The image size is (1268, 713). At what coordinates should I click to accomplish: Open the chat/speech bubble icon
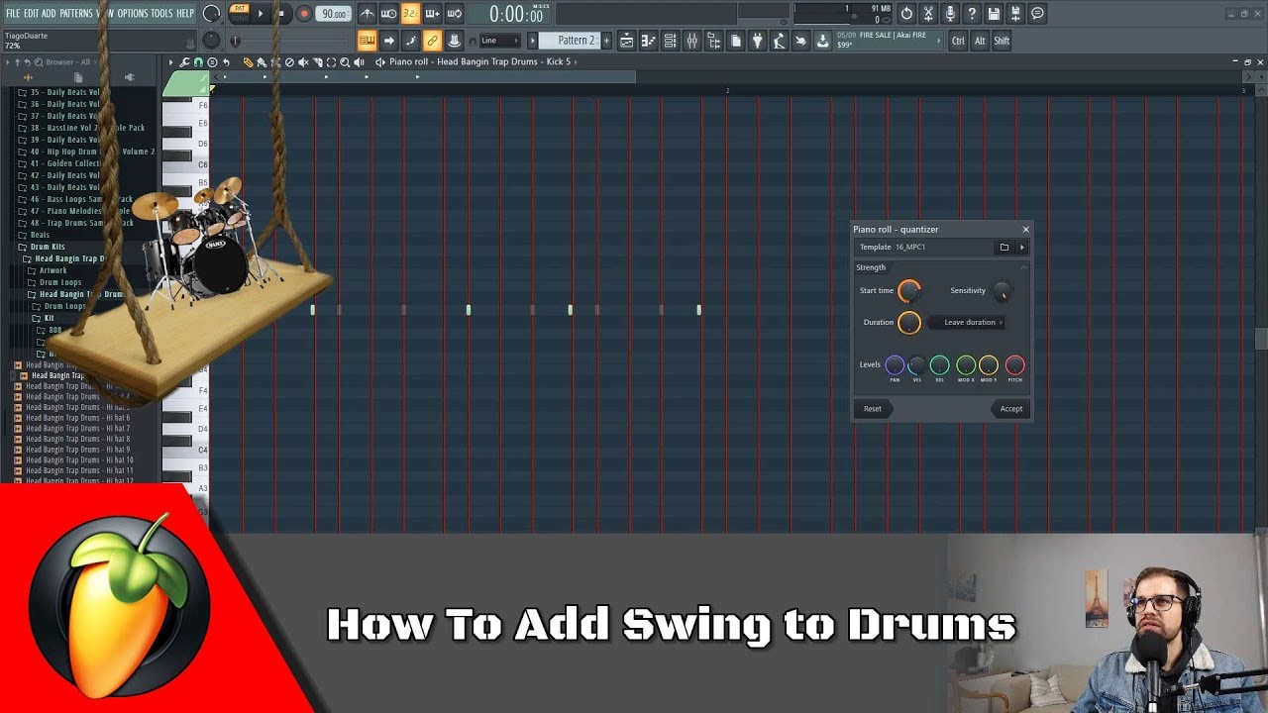(1037, 14)
